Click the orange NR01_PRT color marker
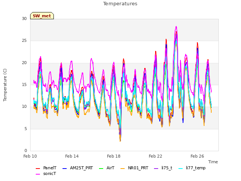Screen dimensions: 241x181 click(x=123, y=169)
